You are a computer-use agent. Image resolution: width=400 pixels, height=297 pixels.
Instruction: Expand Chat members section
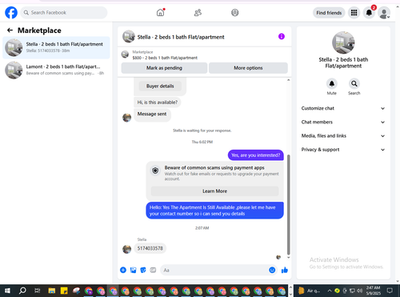pyautogui.click(x=343, y=122)
